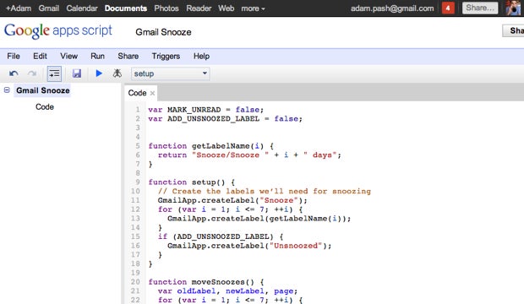This screenshot has width=524, height=304.
Task: Open the Help menu
Action: [x=201, y=56]
